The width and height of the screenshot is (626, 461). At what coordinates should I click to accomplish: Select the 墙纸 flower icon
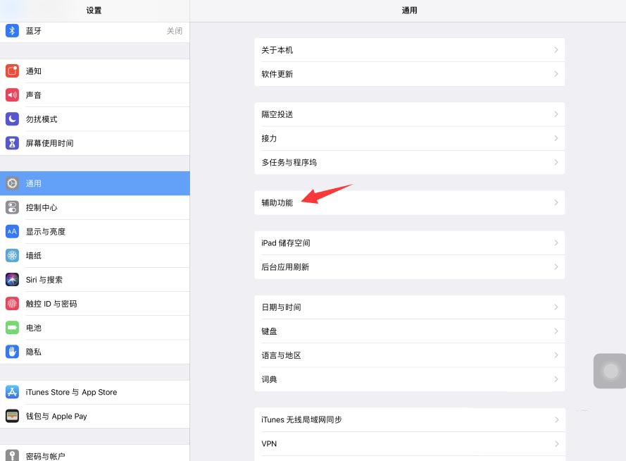click(x=12, y=255)
